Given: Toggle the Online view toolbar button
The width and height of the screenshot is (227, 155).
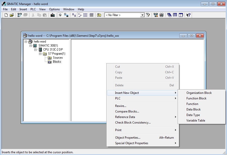Looking at the screenshot, I should [x=66, y=15].
